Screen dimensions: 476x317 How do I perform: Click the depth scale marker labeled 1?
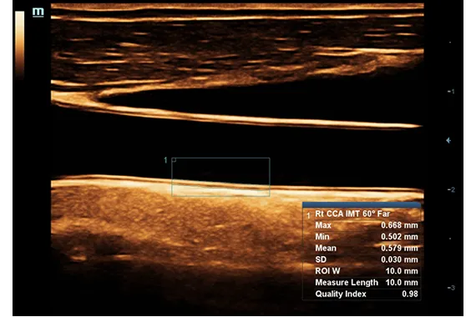[451, 91]
